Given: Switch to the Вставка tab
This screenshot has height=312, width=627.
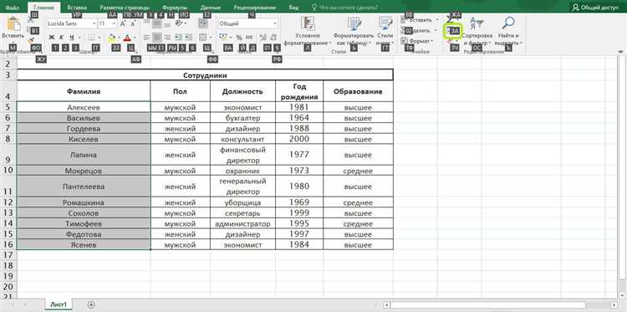Looking at the screenshot, I should tap(77, 8).
